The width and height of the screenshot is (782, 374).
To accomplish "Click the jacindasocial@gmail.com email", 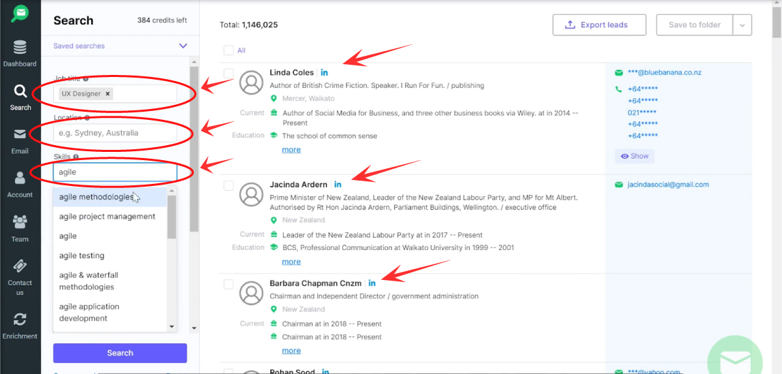I will point(668,185).
